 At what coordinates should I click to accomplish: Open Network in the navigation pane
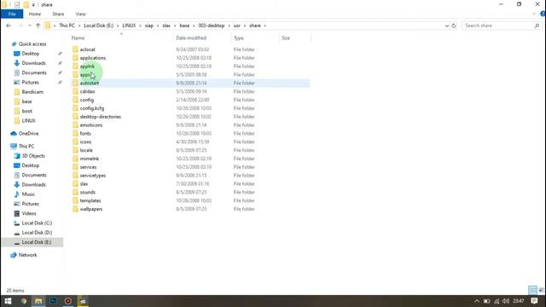(27, 255)
